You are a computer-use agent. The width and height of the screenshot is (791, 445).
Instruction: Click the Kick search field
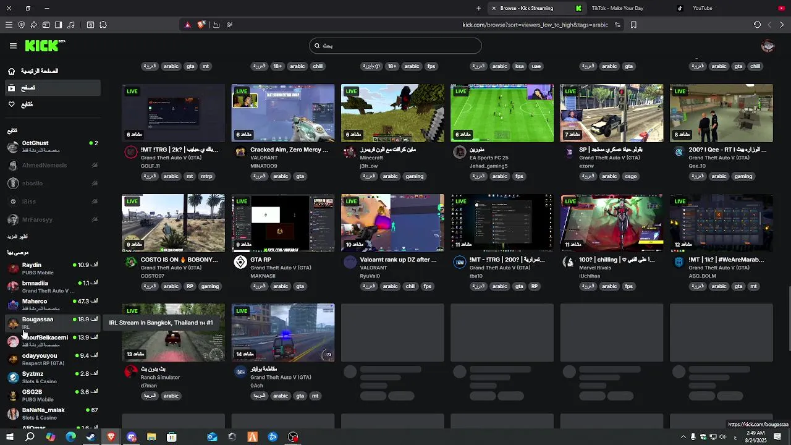coord(395,46)
